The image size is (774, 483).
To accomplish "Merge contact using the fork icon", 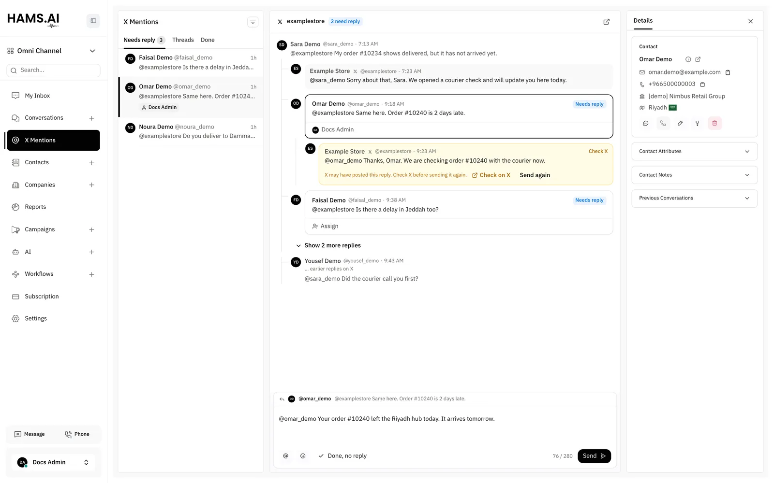I will click(697, 123).
